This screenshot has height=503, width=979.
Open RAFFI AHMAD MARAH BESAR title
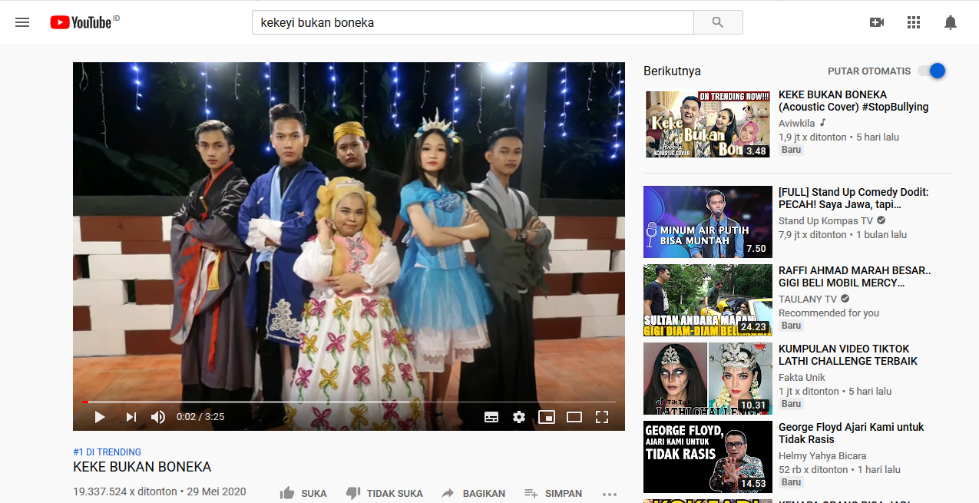pos(855,276)
